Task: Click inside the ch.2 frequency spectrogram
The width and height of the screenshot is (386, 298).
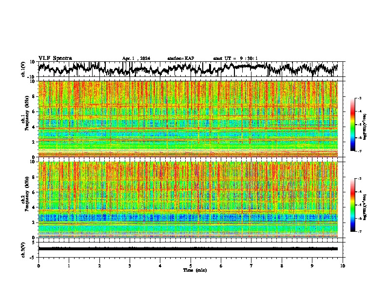Action: (188, 200)
